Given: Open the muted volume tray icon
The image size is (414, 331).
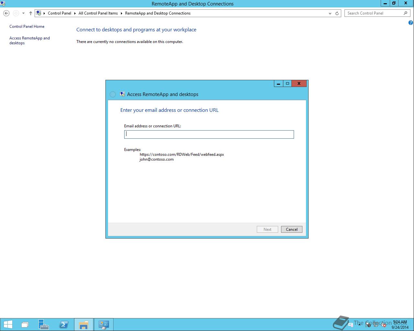Looking at the screenshot, I should [383, 325].
